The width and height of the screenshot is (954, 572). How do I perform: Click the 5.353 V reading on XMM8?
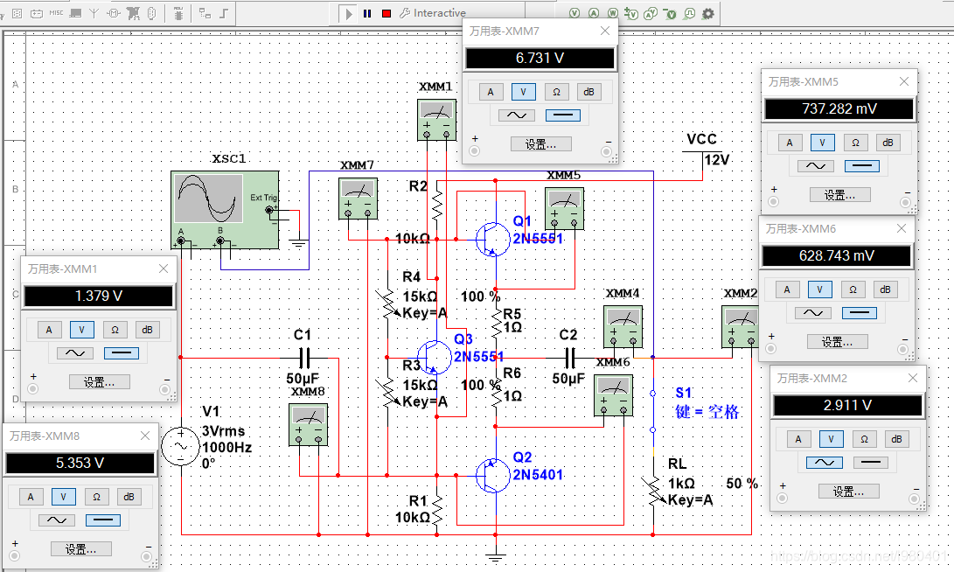click(x=80, y=463)
